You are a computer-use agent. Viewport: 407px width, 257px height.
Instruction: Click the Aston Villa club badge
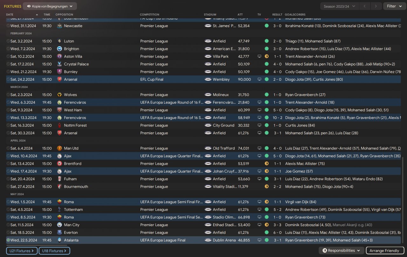click(x=59, y=56)
